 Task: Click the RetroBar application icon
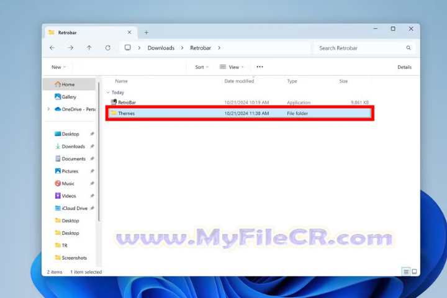click(x=114, y=102)
